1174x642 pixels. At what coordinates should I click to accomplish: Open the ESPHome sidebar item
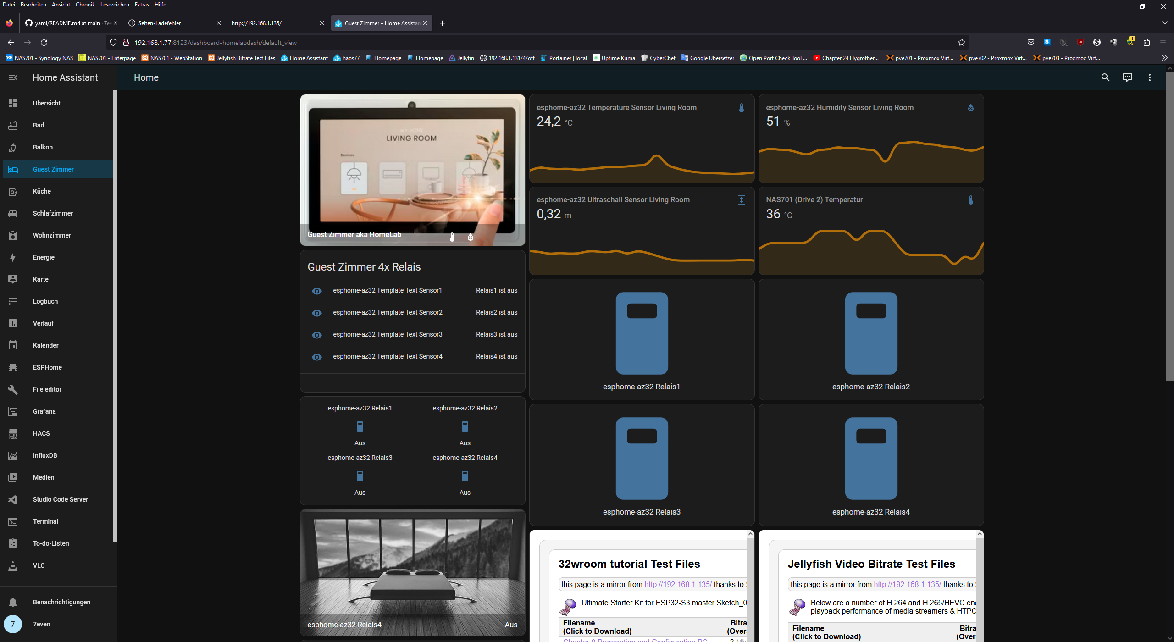[x=47, y=367]
